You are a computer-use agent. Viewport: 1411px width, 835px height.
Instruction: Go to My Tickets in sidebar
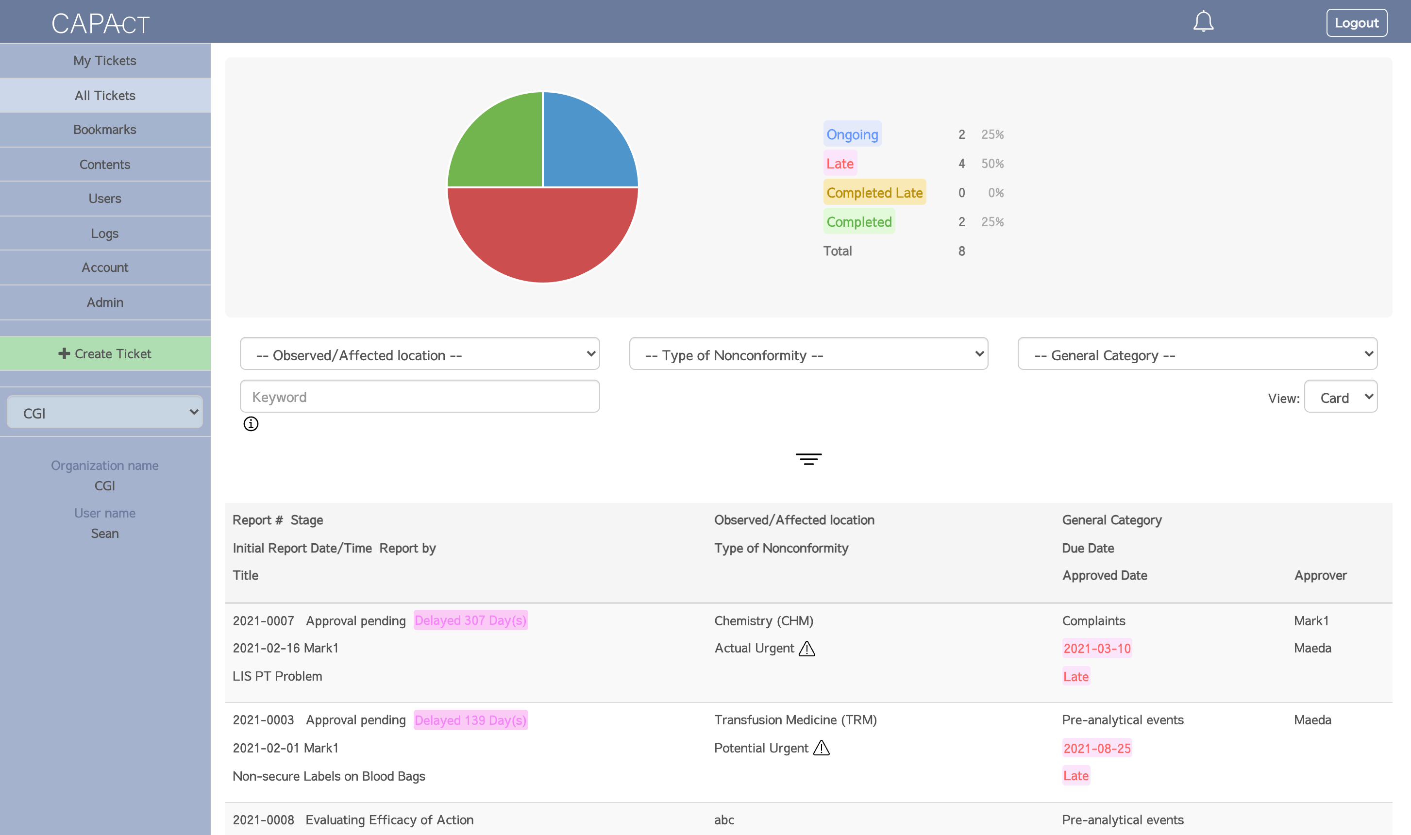pyautogui.click(x=105, y=61)
